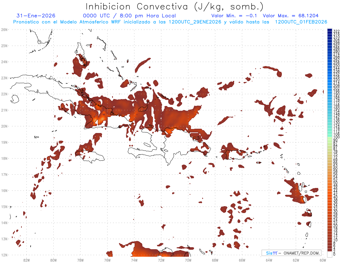Click the Jamaica island outline on the map

(x=90, y=156)
